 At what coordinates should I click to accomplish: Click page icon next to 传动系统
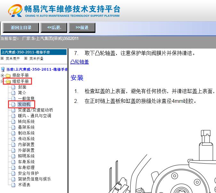(13, 139)
